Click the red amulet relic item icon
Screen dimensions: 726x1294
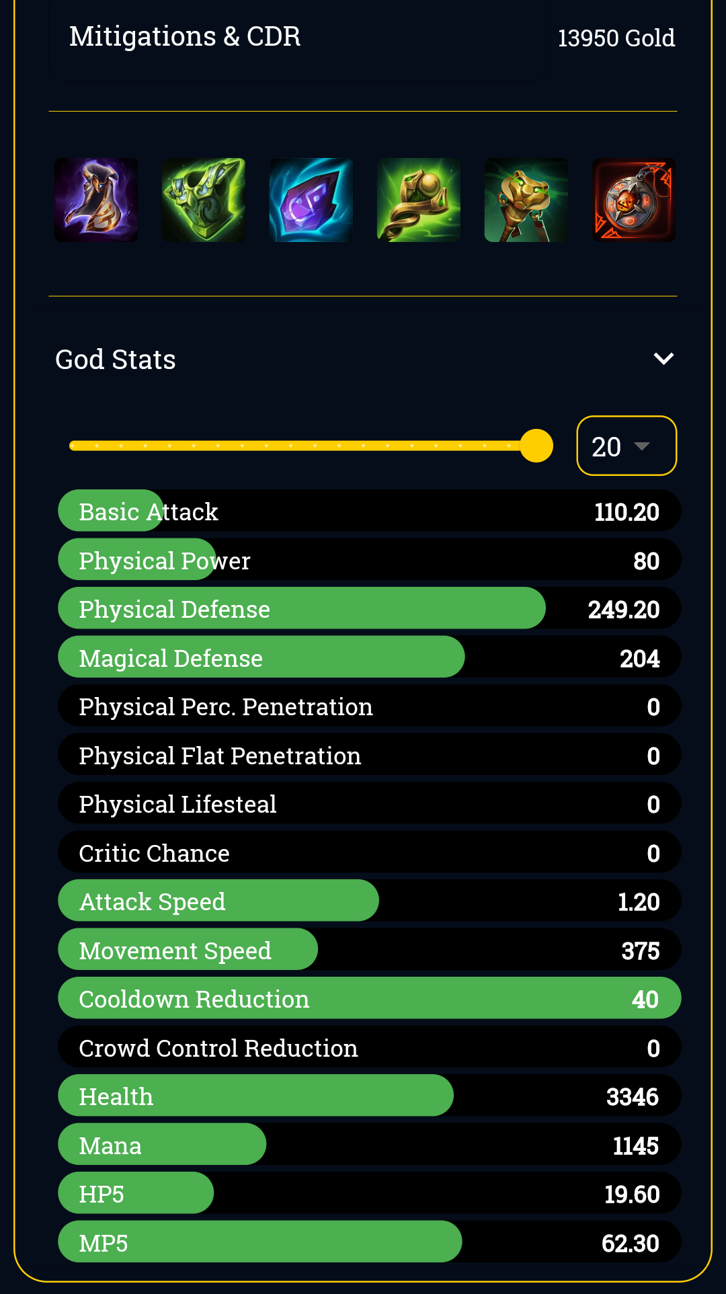pos(634,200)
